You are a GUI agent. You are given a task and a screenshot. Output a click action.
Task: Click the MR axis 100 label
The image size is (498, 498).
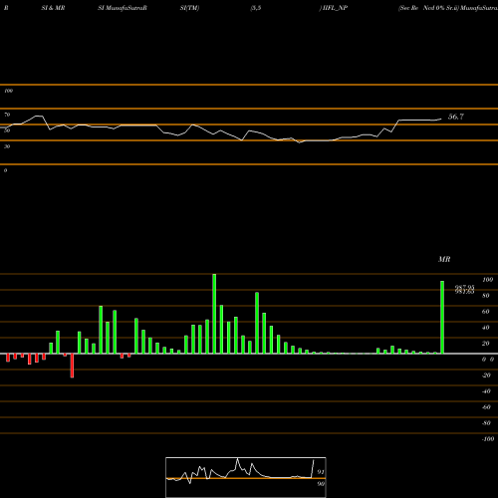[487, 280]
